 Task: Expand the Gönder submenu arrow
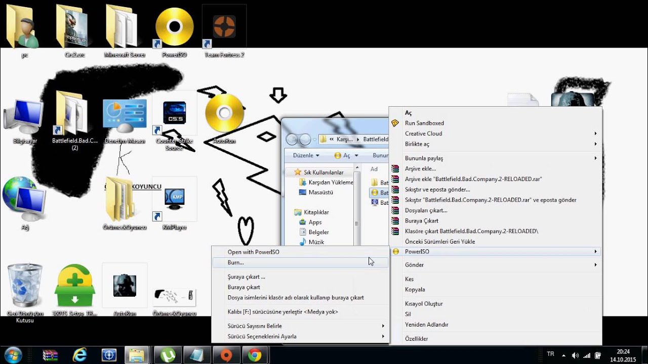click(x=595, y=265)
